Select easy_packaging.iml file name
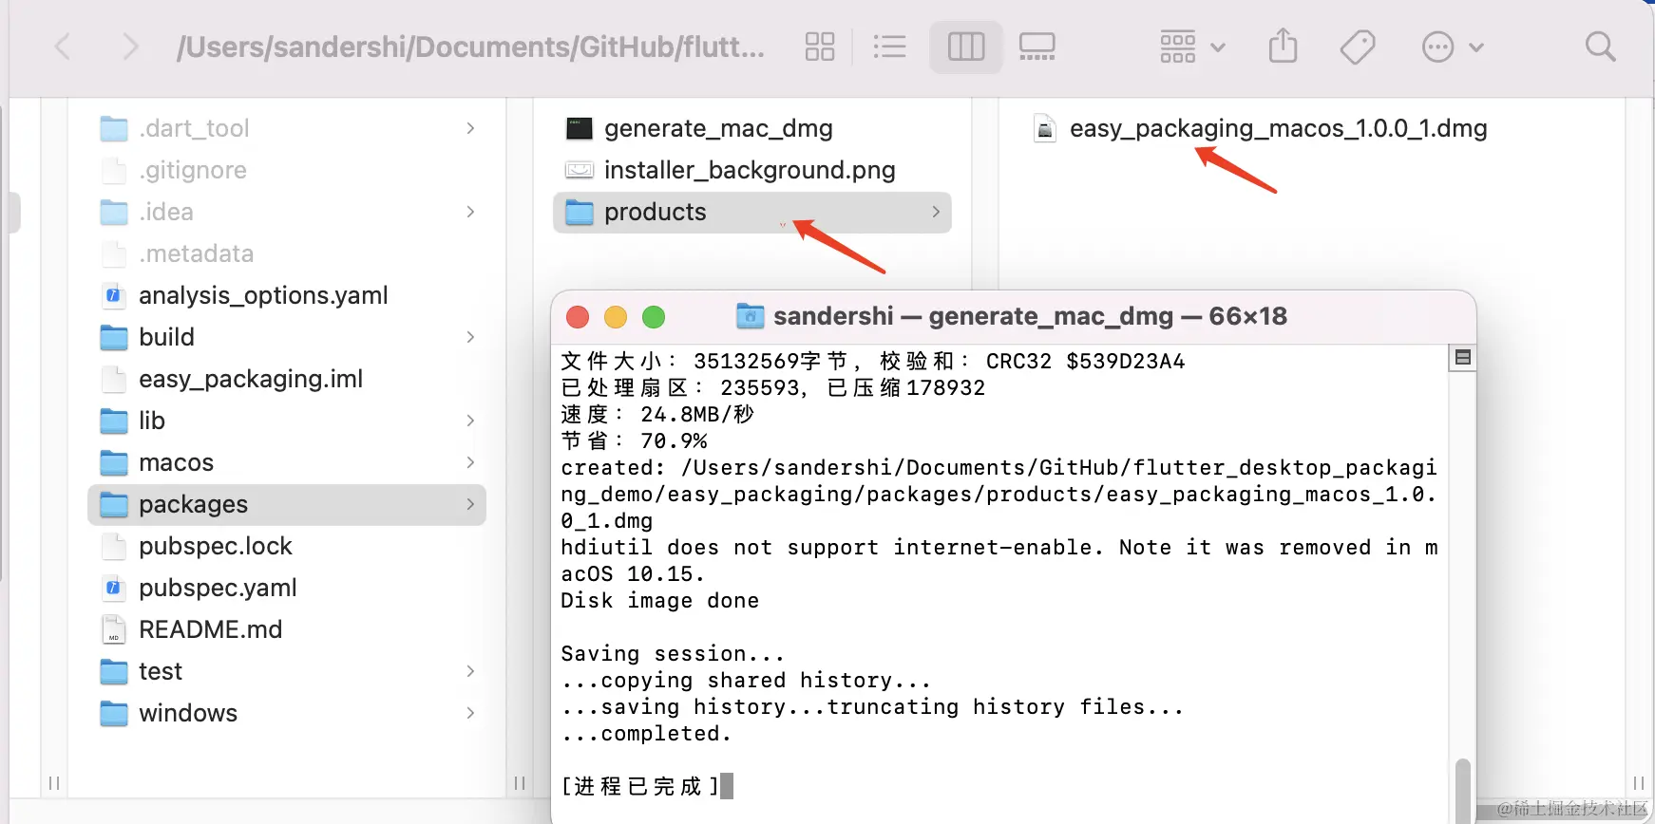Image resolution: width=1655 pixels, height=824 pixels. point(251,379)
